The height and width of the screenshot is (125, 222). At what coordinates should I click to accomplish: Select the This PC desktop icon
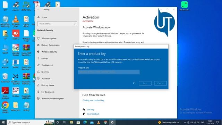pos(5,49)
